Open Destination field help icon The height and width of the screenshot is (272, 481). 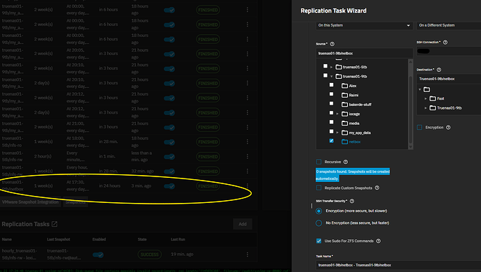[438, 70]
